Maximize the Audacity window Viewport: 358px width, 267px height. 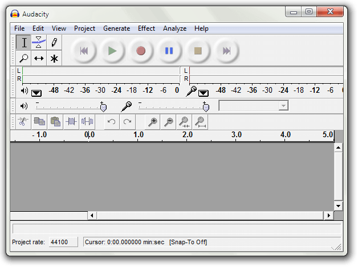click(309, 11)
